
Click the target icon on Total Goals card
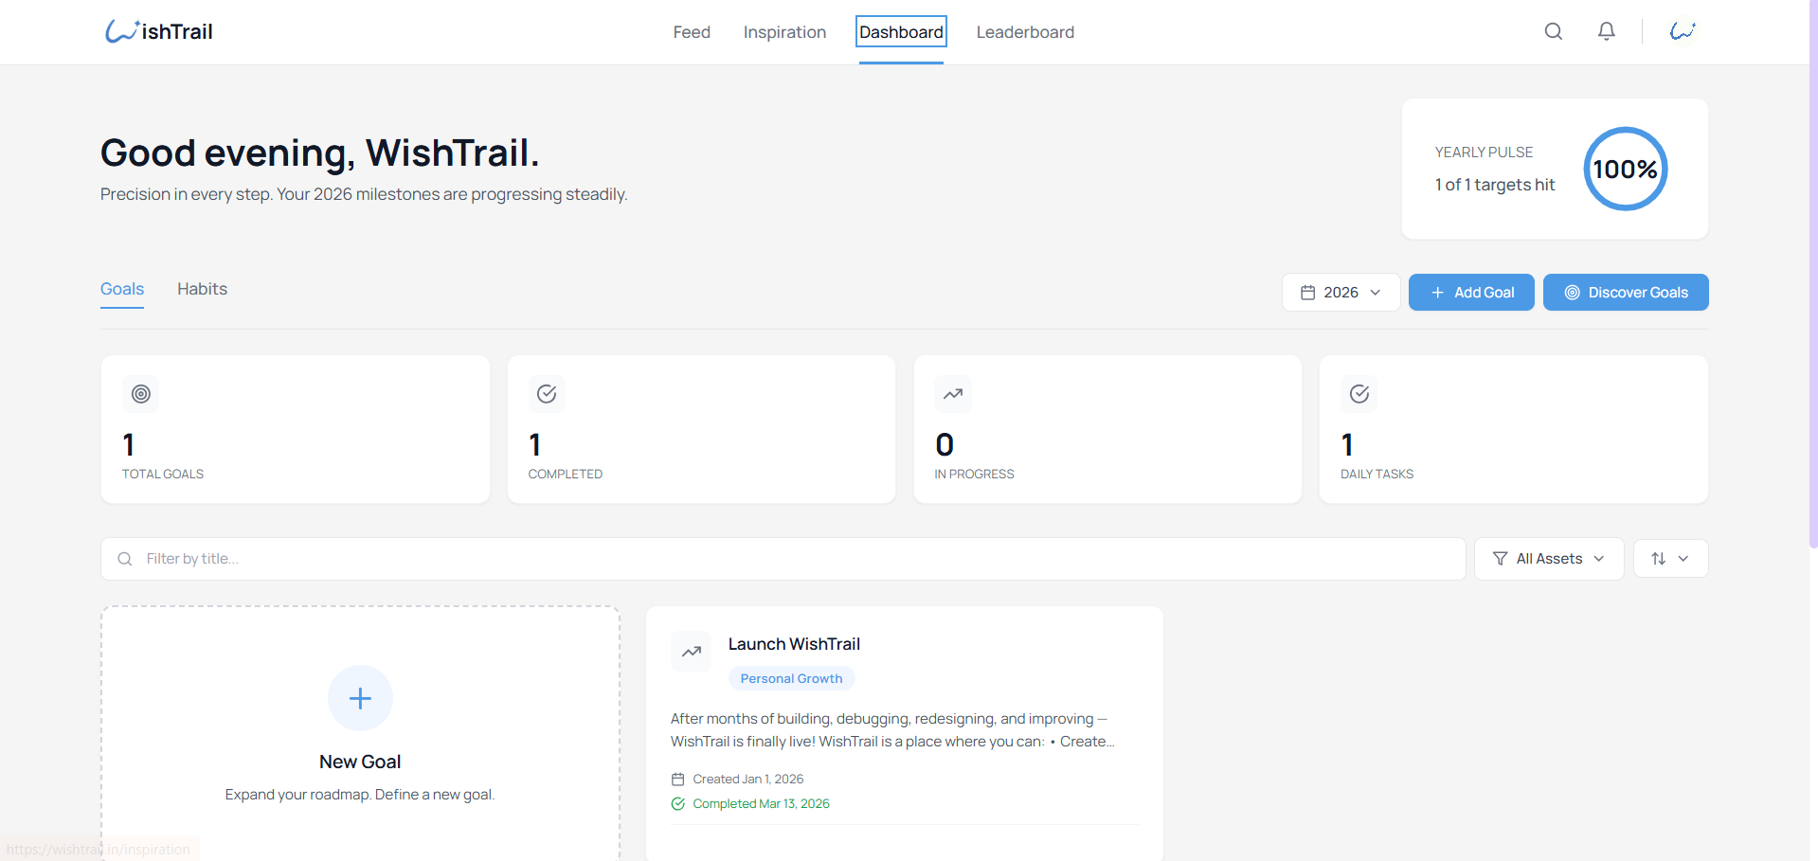(140, 394)
